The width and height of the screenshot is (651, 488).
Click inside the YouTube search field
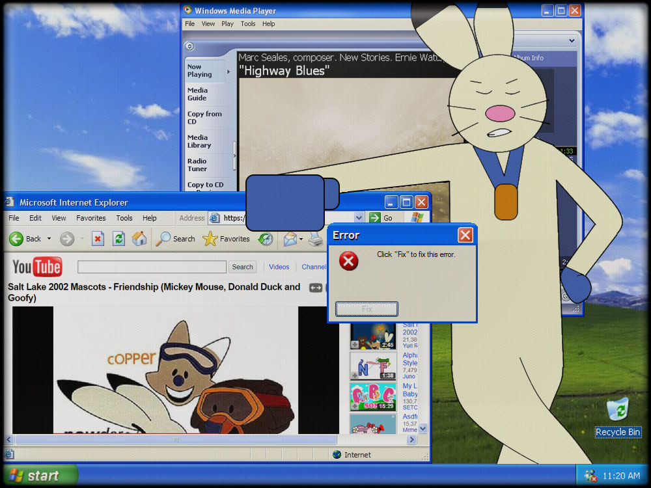click(151, 267)
